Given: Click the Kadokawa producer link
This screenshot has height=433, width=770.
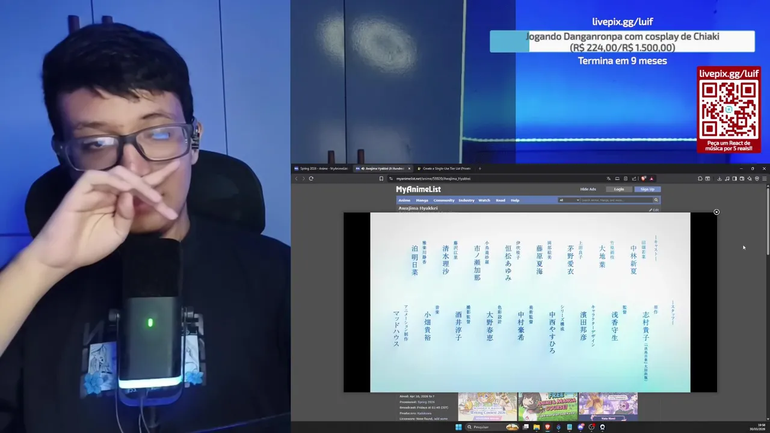Looking at the screenshot, I should (423, 413).
